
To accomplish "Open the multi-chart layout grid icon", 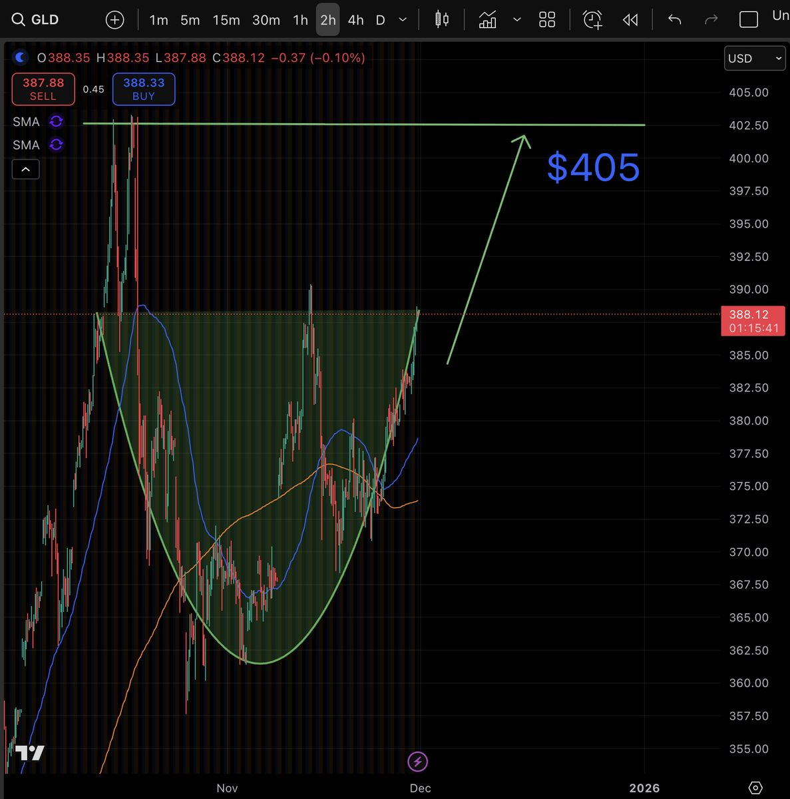I will [x=547, y=19].
